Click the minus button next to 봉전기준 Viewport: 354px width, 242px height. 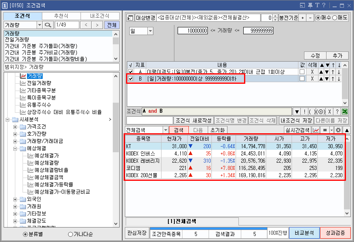tap(310, 18)
